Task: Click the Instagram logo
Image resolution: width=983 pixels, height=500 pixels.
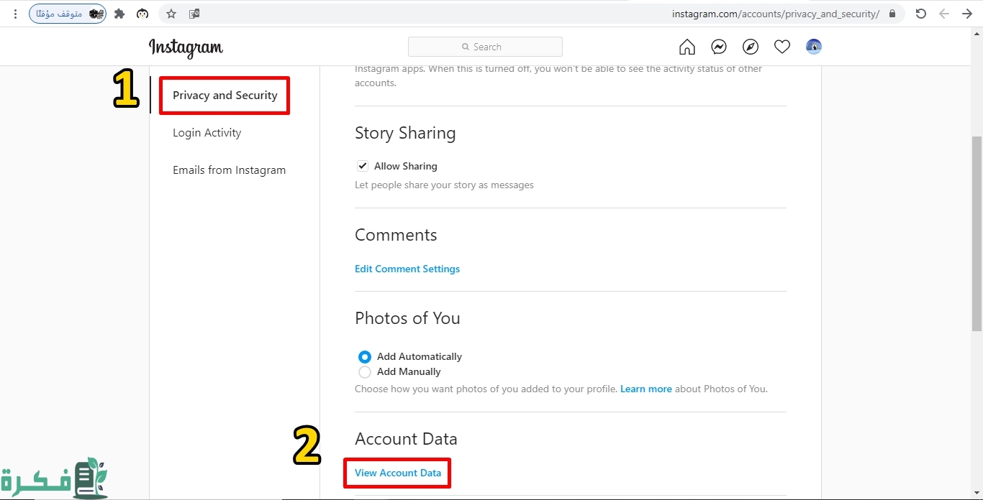Action: click(186, 47)
